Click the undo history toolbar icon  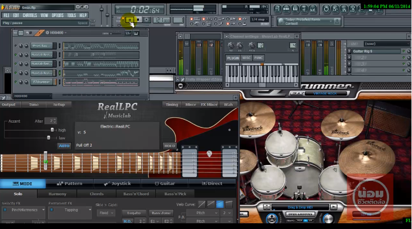coord(326,9)
